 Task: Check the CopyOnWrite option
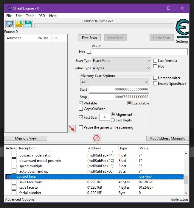click(81, 109)
